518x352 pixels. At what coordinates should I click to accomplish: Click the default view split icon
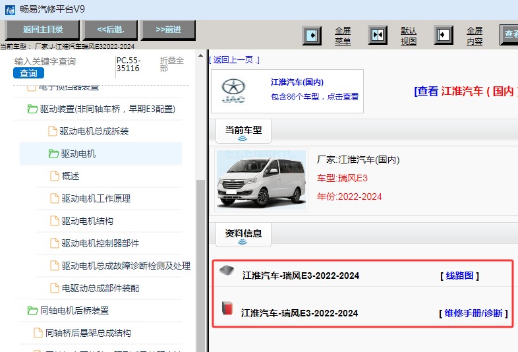tap(378, 35)
